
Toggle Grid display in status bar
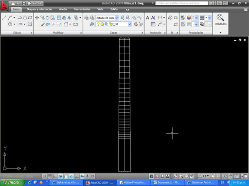pos(50,176)
